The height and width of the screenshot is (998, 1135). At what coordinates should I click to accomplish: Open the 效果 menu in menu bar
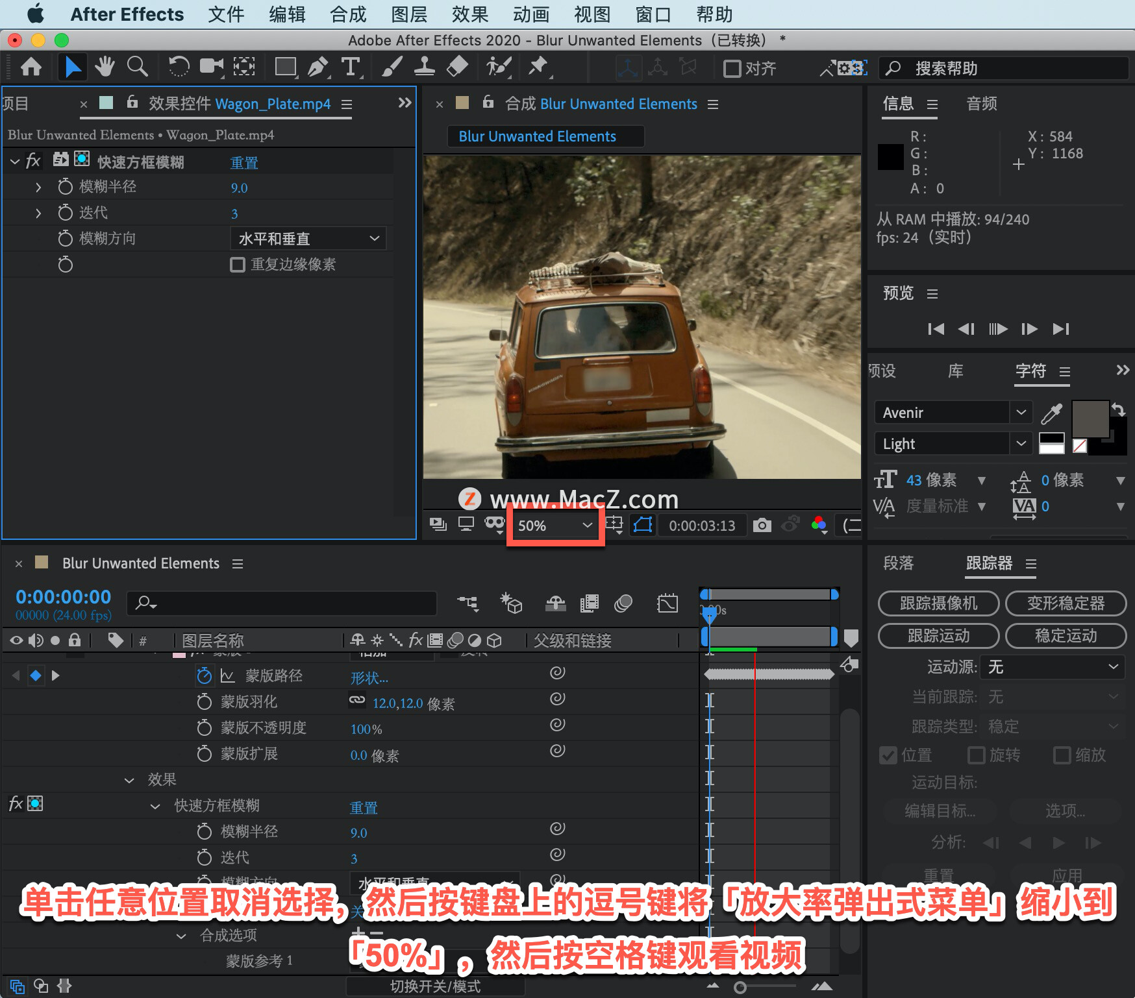tap(470, 14)
